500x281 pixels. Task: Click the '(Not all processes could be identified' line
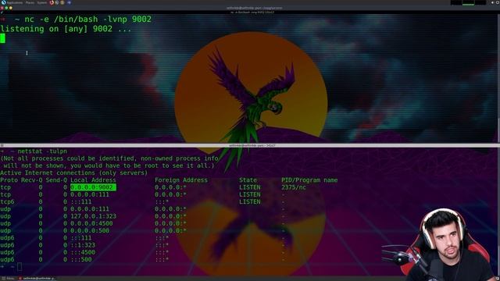pyautogui.click(x=109, y=158)
